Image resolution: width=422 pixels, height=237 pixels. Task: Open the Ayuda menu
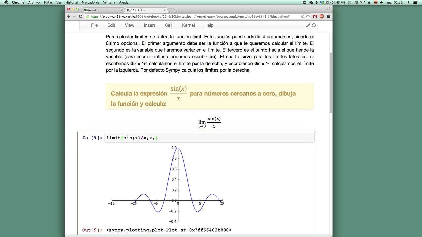[124, 2]
